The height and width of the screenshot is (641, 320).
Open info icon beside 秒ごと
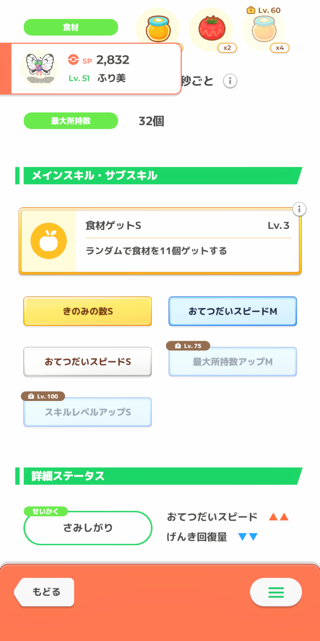coord(230,81)
